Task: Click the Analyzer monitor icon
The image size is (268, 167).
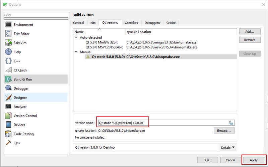Action: click(9, 107)
